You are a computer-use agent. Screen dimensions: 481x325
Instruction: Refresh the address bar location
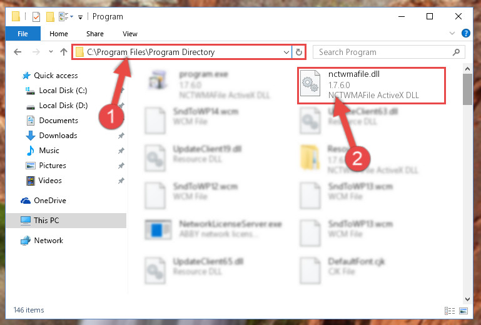299,52
